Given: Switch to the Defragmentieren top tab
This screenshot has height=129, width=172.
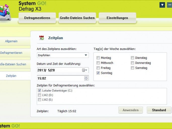Looking at the screenshot, I should pyautogui.click(x=37, y=18).
